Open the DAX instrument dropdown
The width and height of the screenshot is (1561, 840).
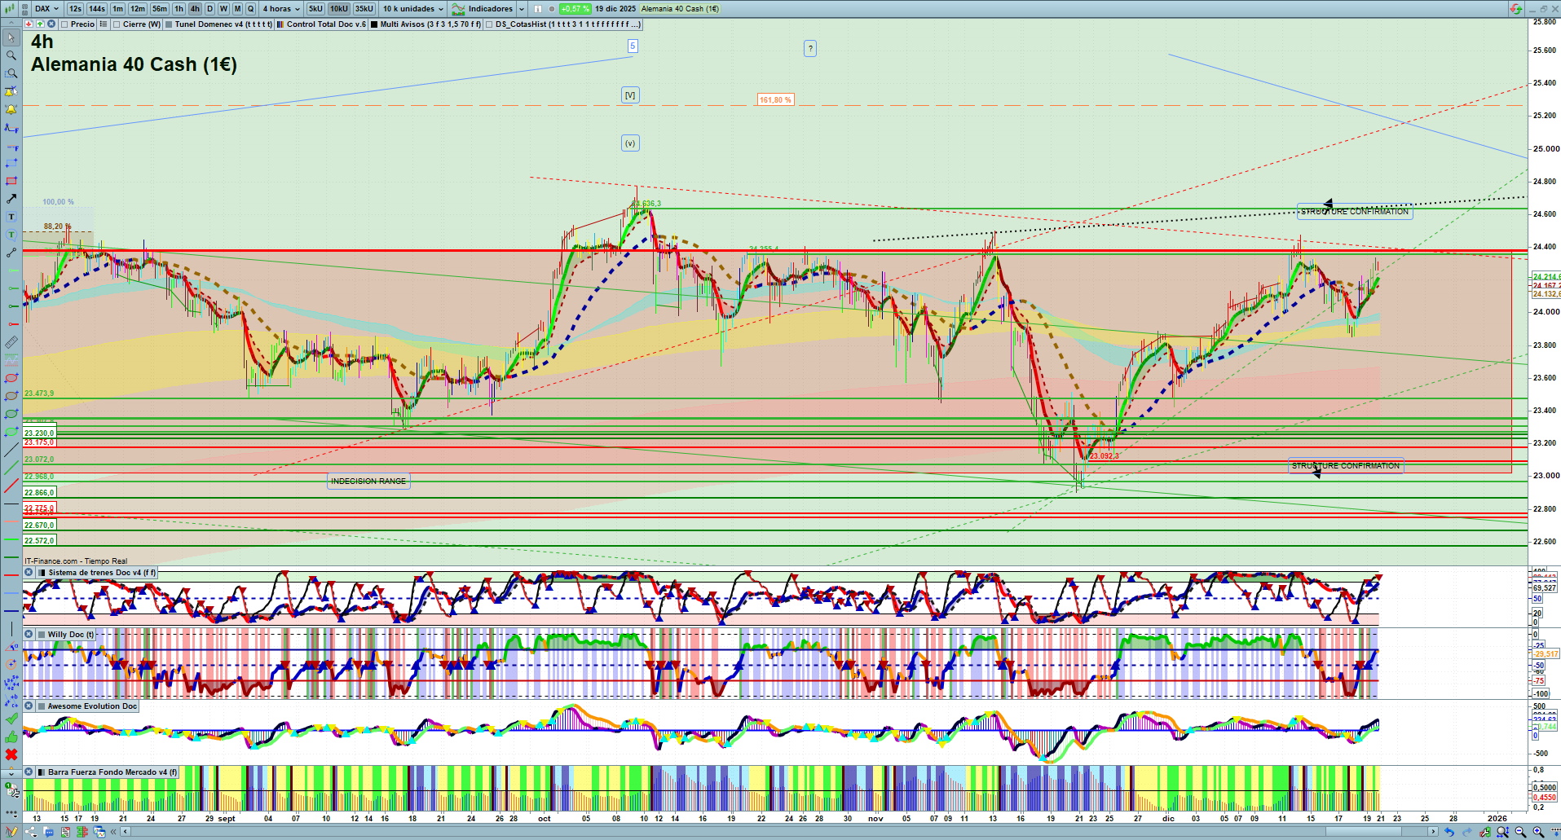coord(47,9)
